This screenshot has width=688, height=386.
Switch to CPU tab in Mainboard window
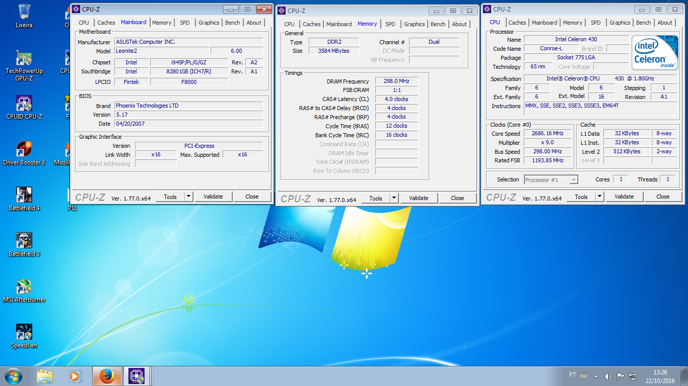pyautogui.click(x=84, y=23)
